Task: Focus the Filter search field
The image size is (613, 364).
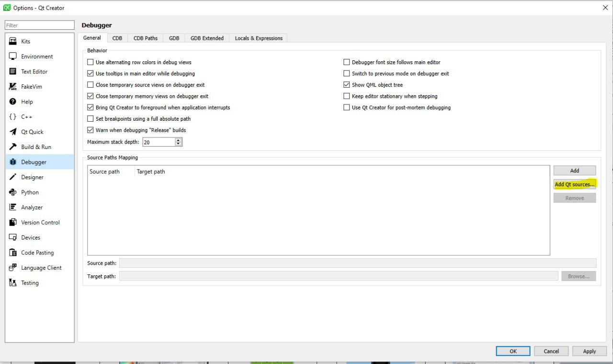Action: click(40, 25)
